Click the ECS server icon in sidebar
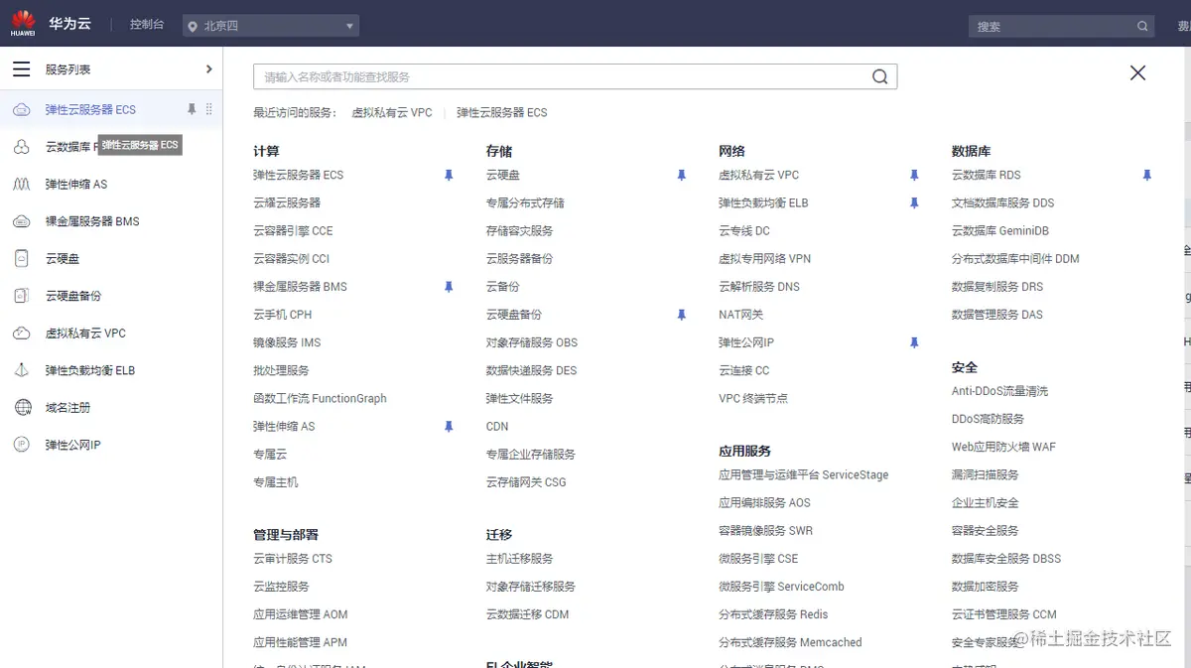Screen dimensions: 1191x668 [x=21, y=109]
